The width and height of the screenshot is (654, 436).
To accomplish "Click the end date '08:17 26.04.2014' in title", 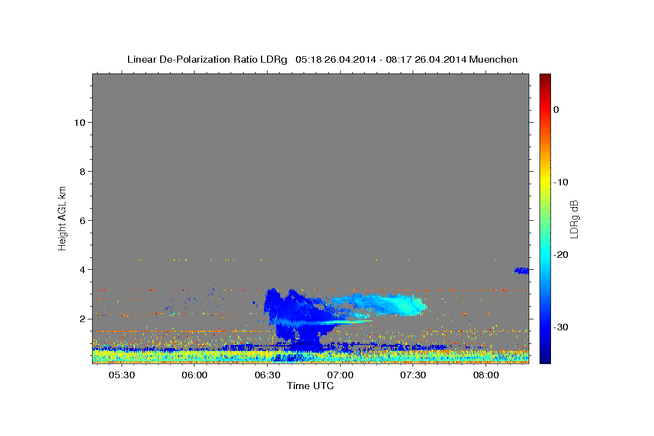I will (x=426, y=59).
